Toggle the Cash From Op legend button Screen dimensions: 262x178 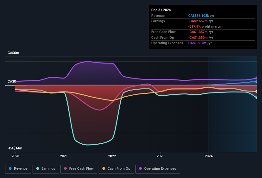(116, 169)
